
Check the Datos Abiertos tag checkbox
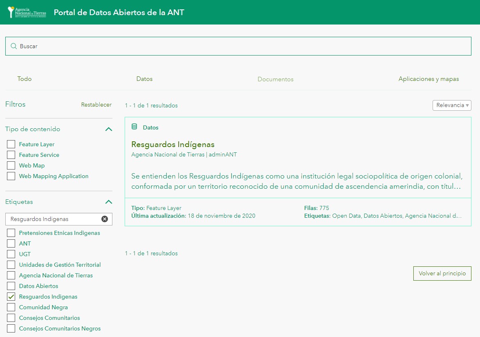point(11,286)
